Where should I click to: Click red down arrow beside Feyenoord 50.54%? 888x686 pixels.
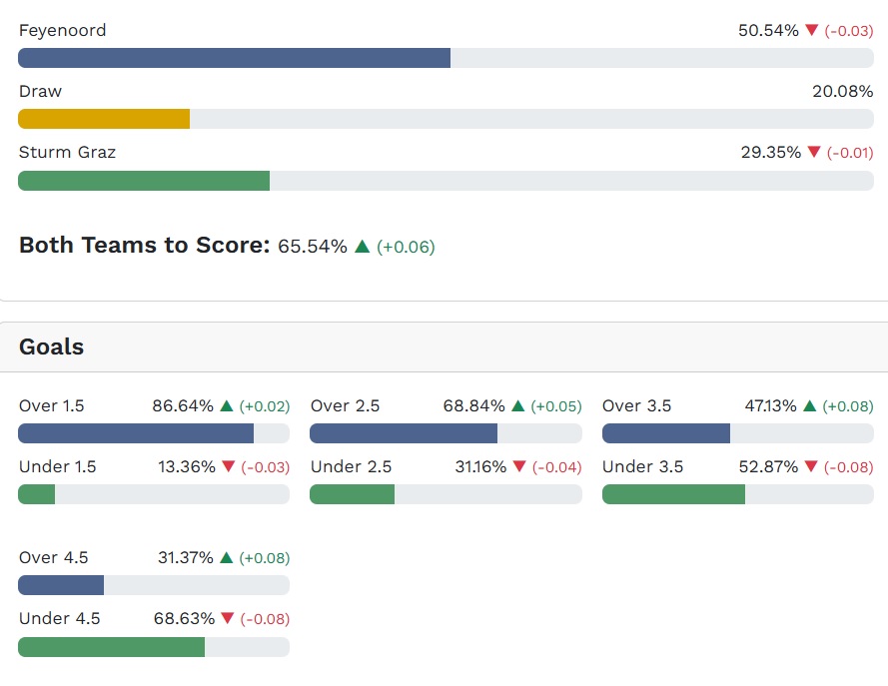(x=812, y=31)
